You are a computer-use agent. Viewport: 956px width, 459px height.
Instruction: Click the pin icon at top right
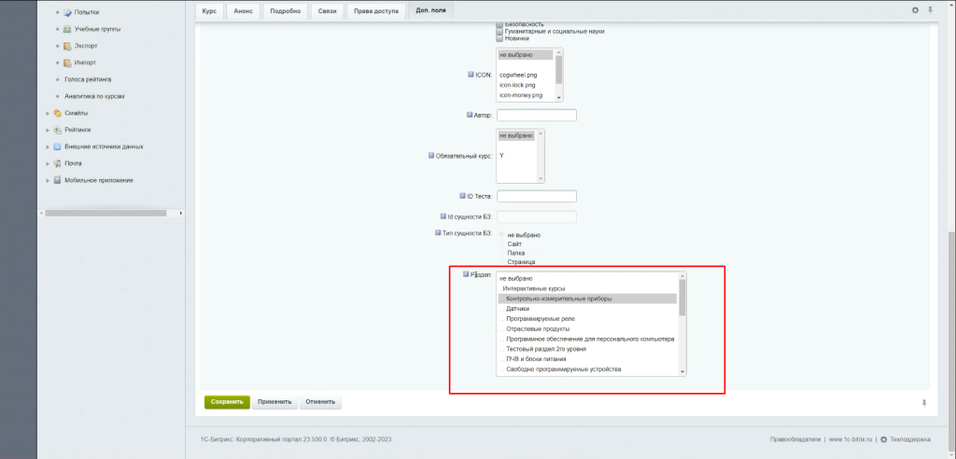coord(929,9)
